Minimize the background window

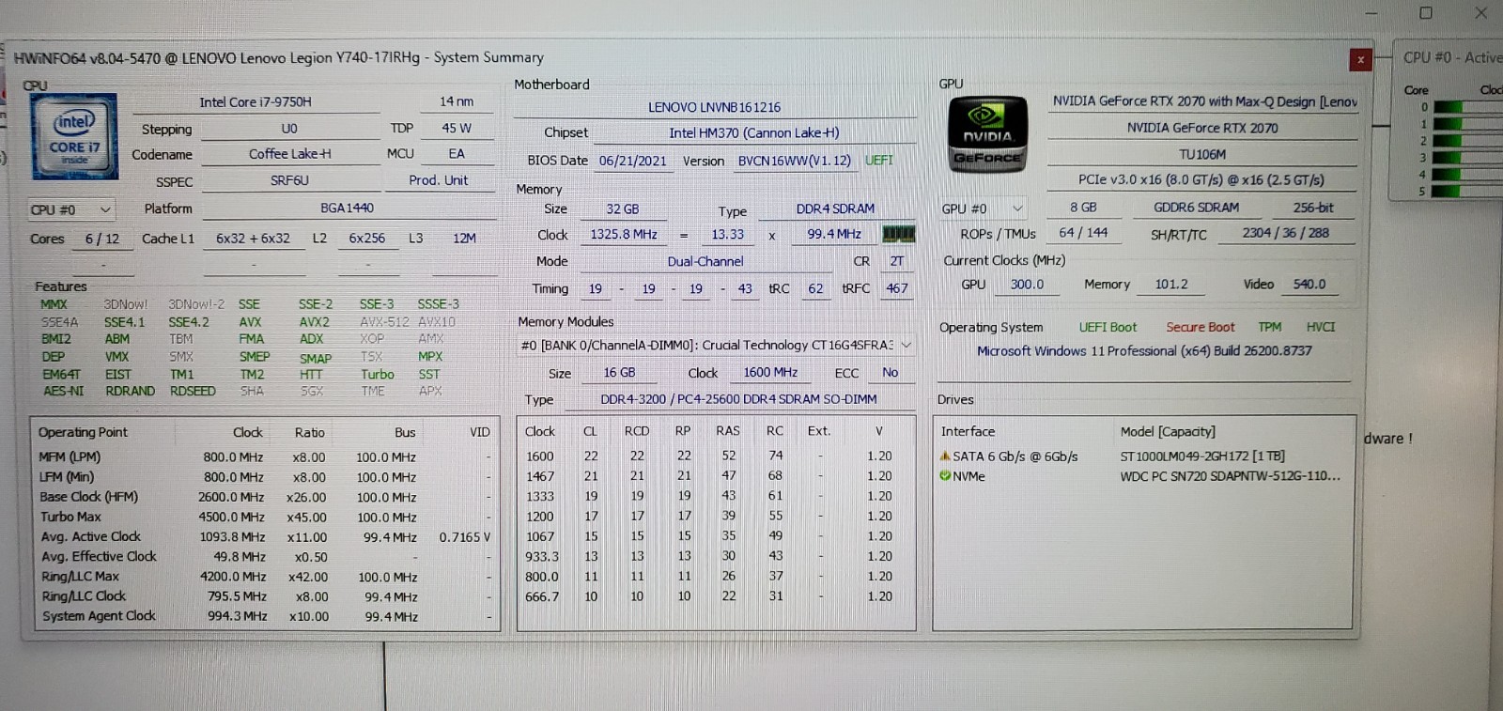point(1371,13)
